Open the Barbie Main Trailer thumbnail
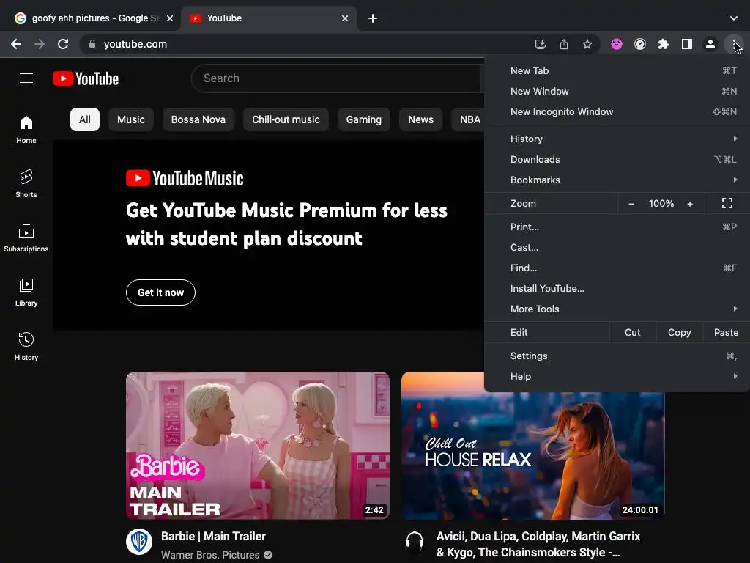 pyautogui.click(x=258, y=446)
